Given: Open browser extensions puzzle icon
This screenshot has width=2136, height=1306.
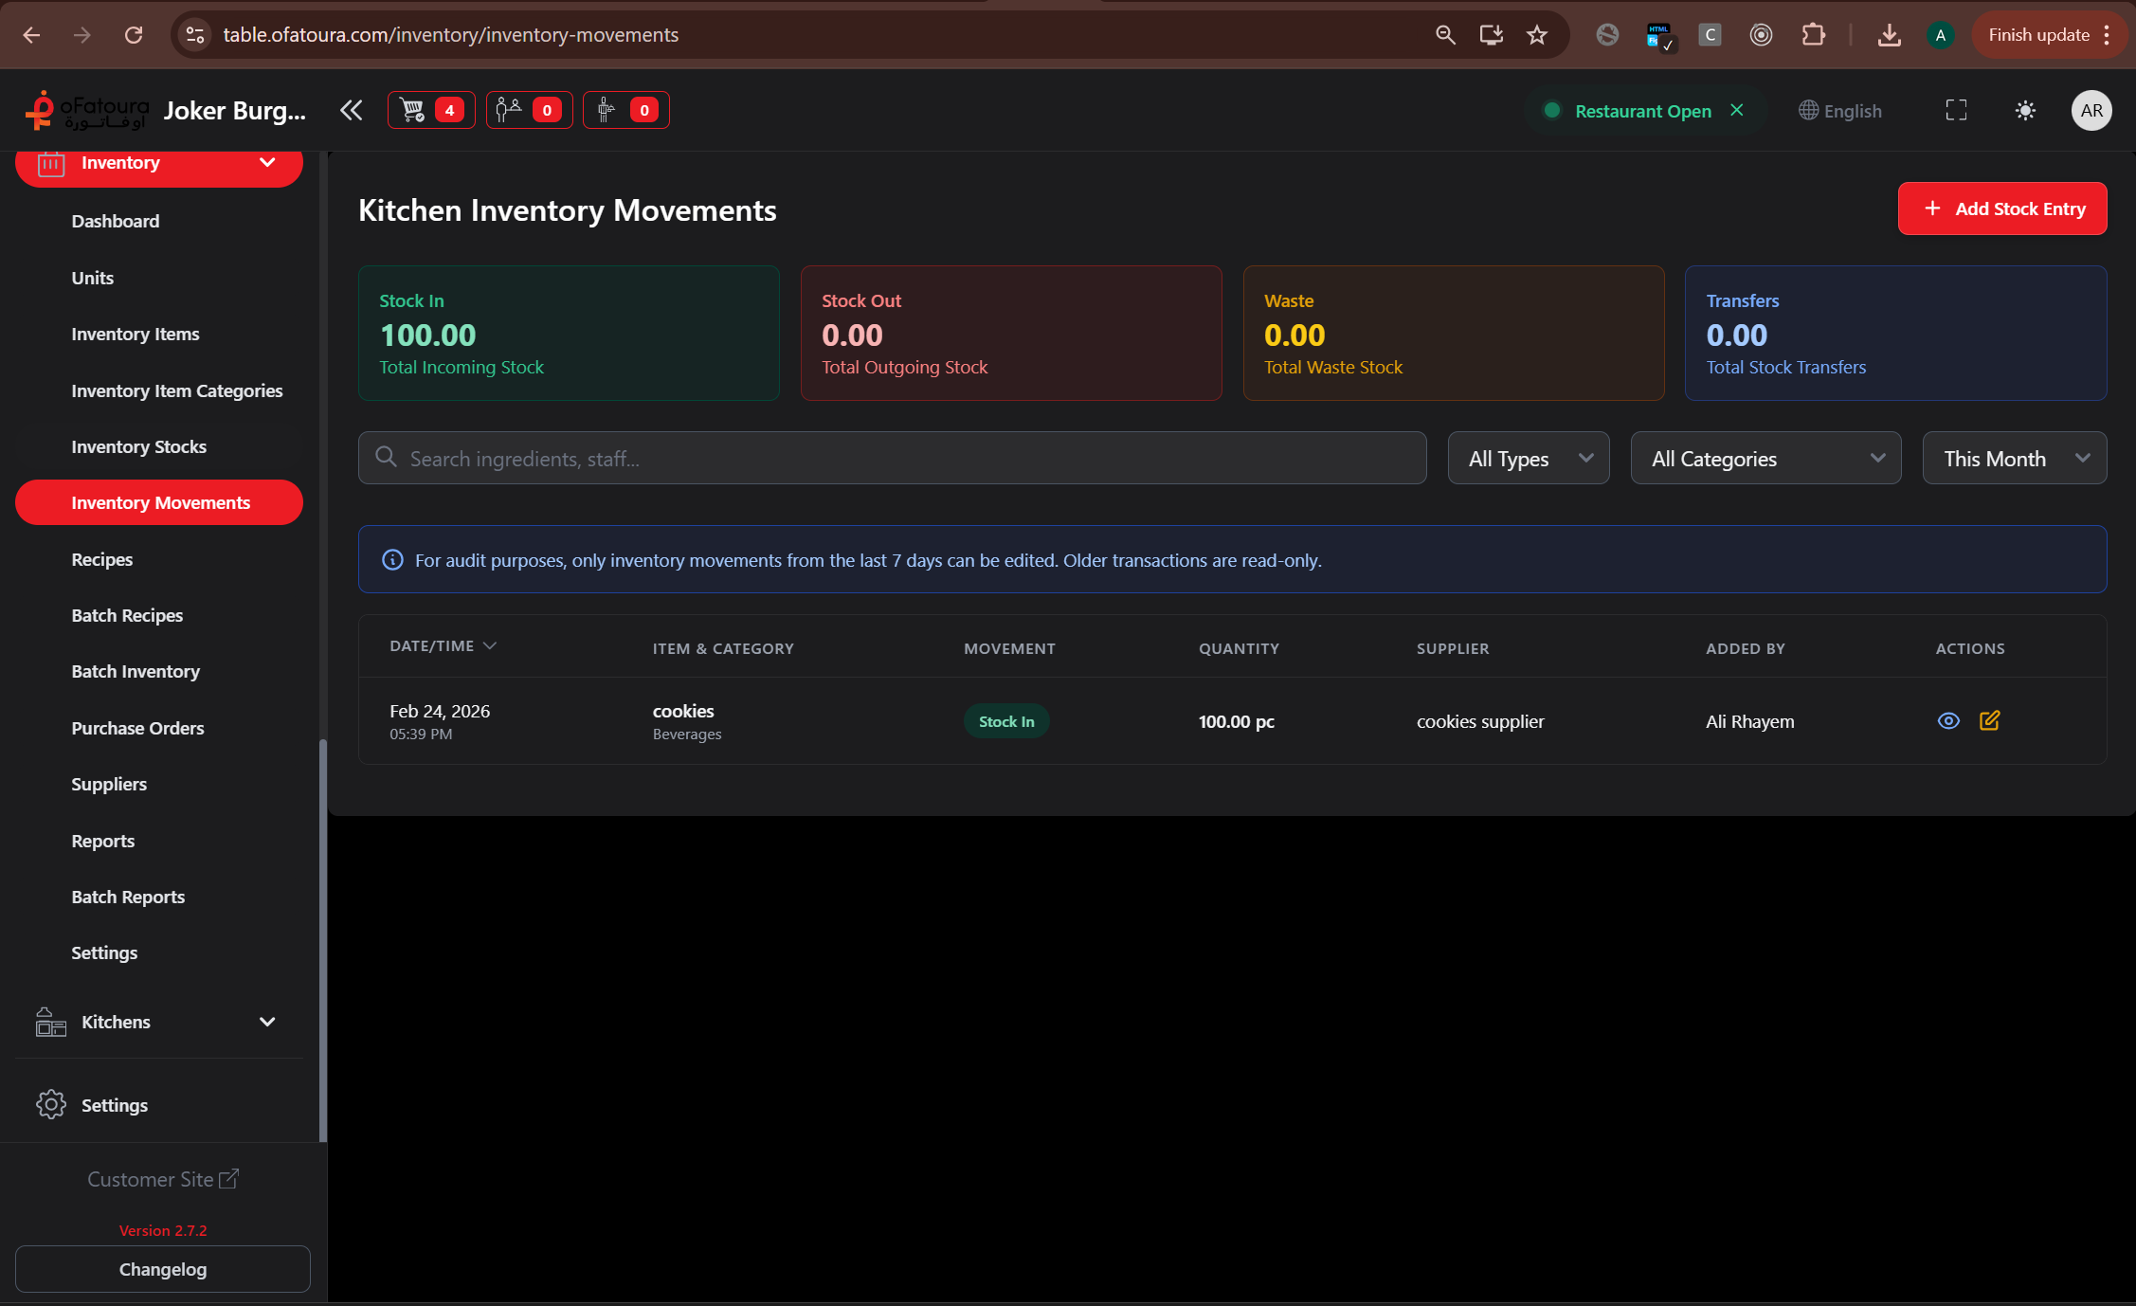Looking at the screenshot, I should (x=1813, y=35).
